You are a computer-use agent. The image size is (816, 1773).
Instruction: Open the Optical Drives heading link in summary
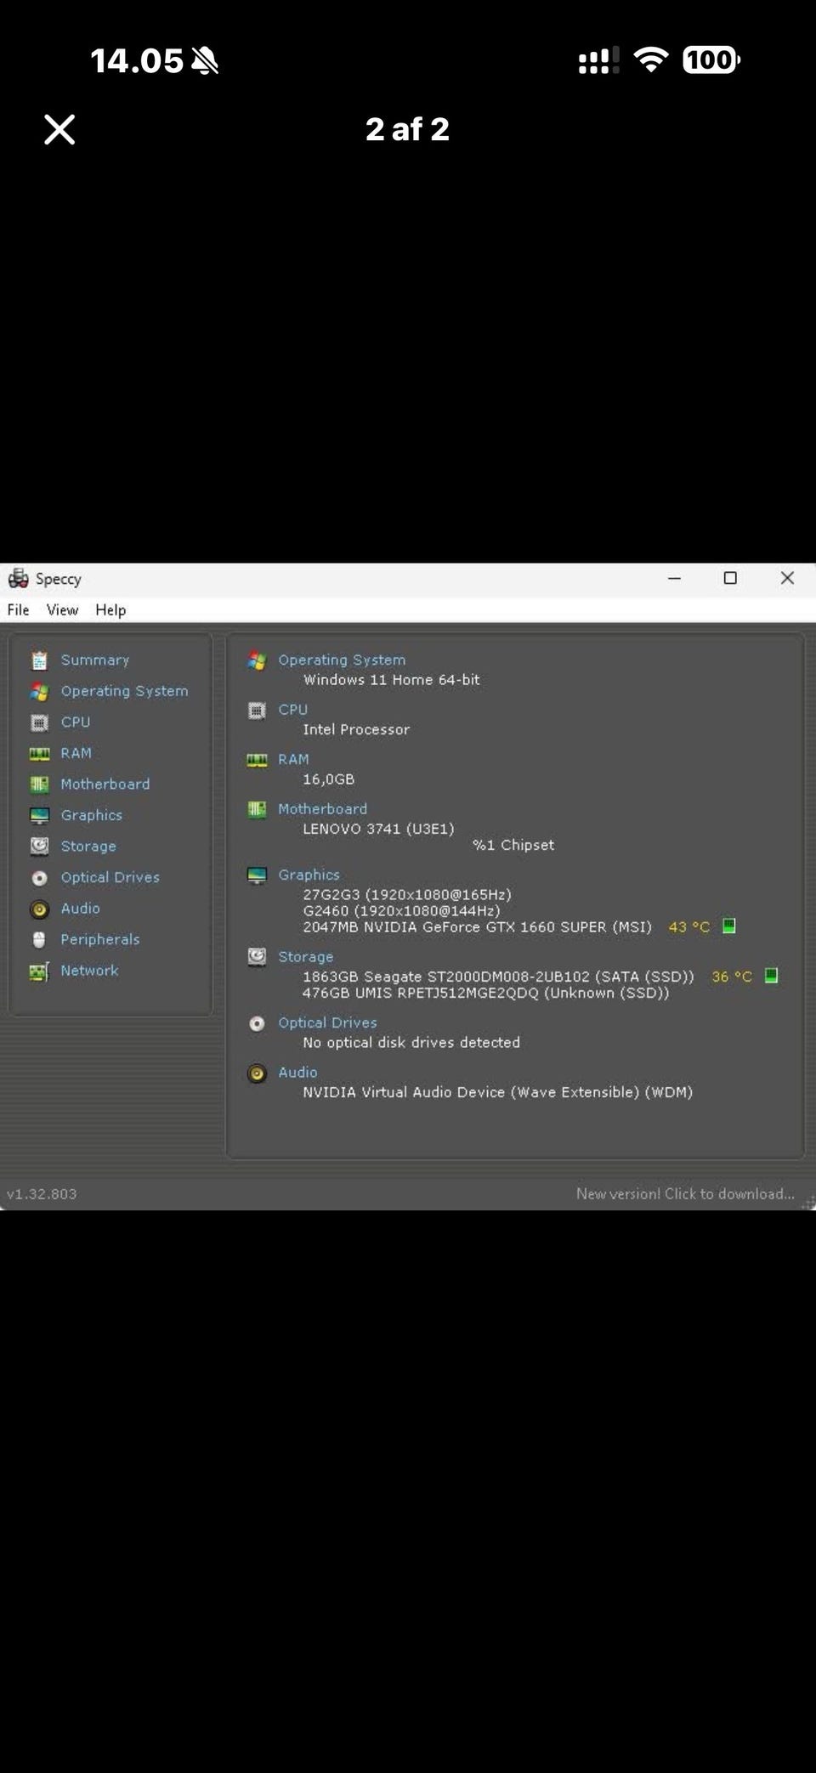(327, 1023)
